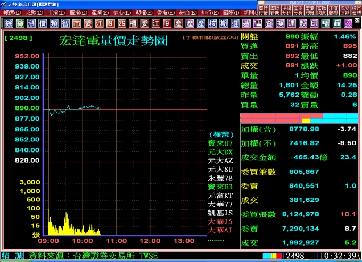The width and height of the screenshot is (362, 262).
Task: Open the 國際(I) menu
Action: (232, 12)
